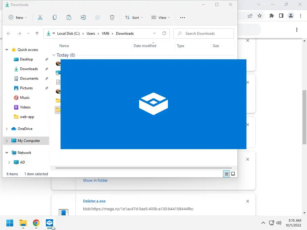
Task: Open recent locations dropdown arrow
Action: (x=28, y=34)
